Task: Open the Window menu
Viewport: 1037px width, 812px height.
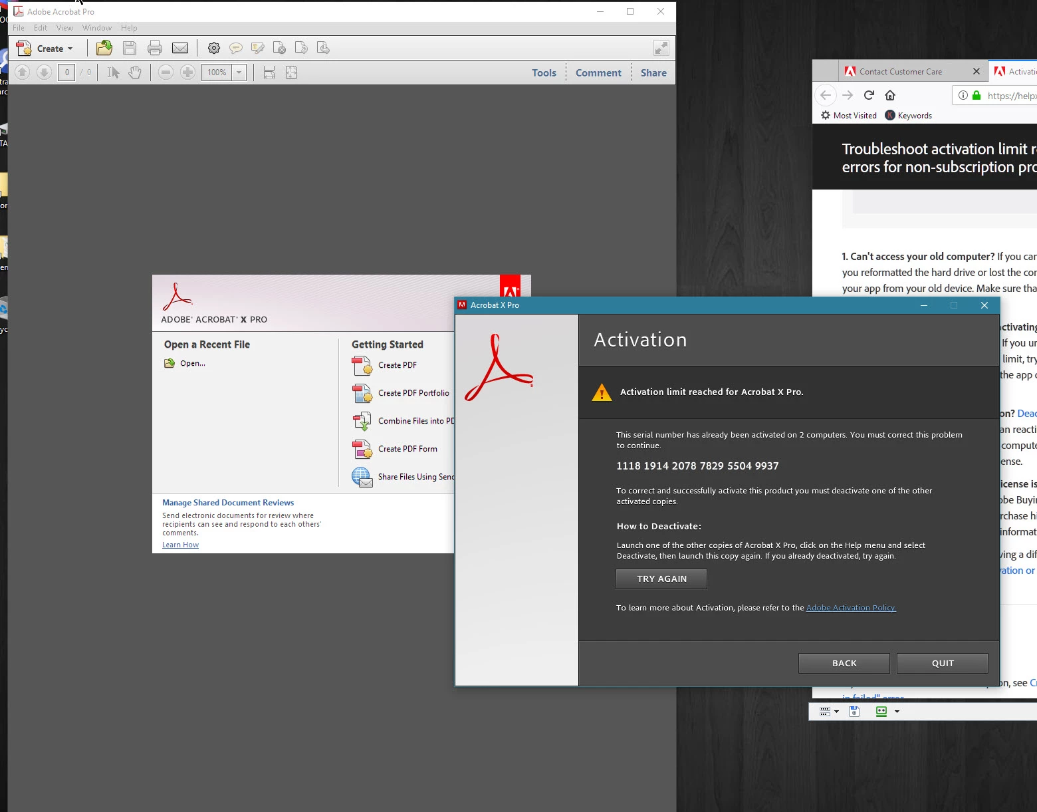Action: (97, 28)
